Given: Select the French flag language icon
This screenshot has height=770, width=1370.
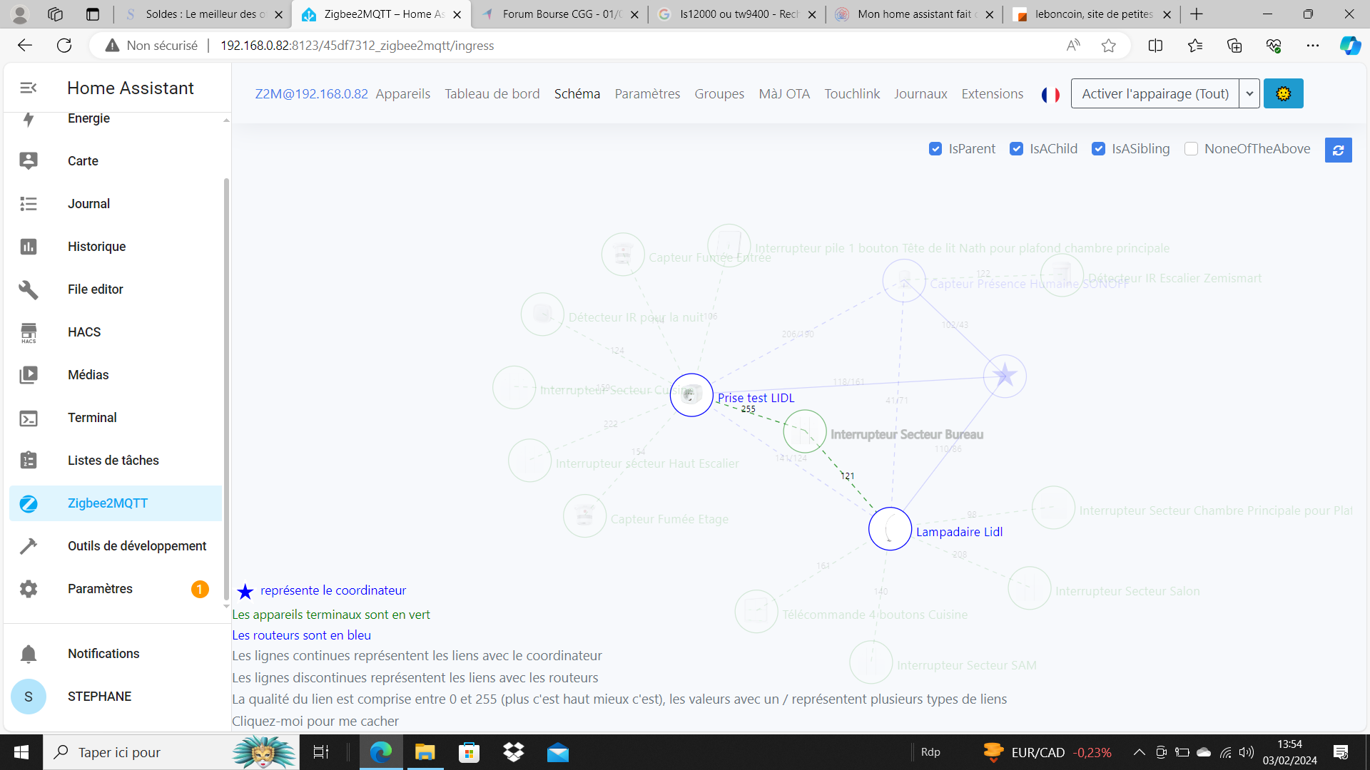Looking at the screenshot, I should pyautogui.click(x=1050, y=94).
